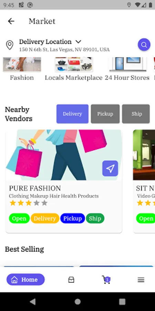This screenshot has width=155, height=311.
Task: Open the PURE FASHION vendor title
Action: [x=35, y=188]
